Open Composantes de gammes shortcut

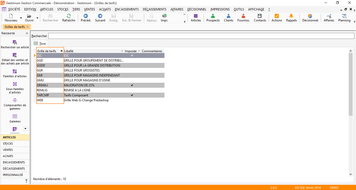click(x=15, y=104)
